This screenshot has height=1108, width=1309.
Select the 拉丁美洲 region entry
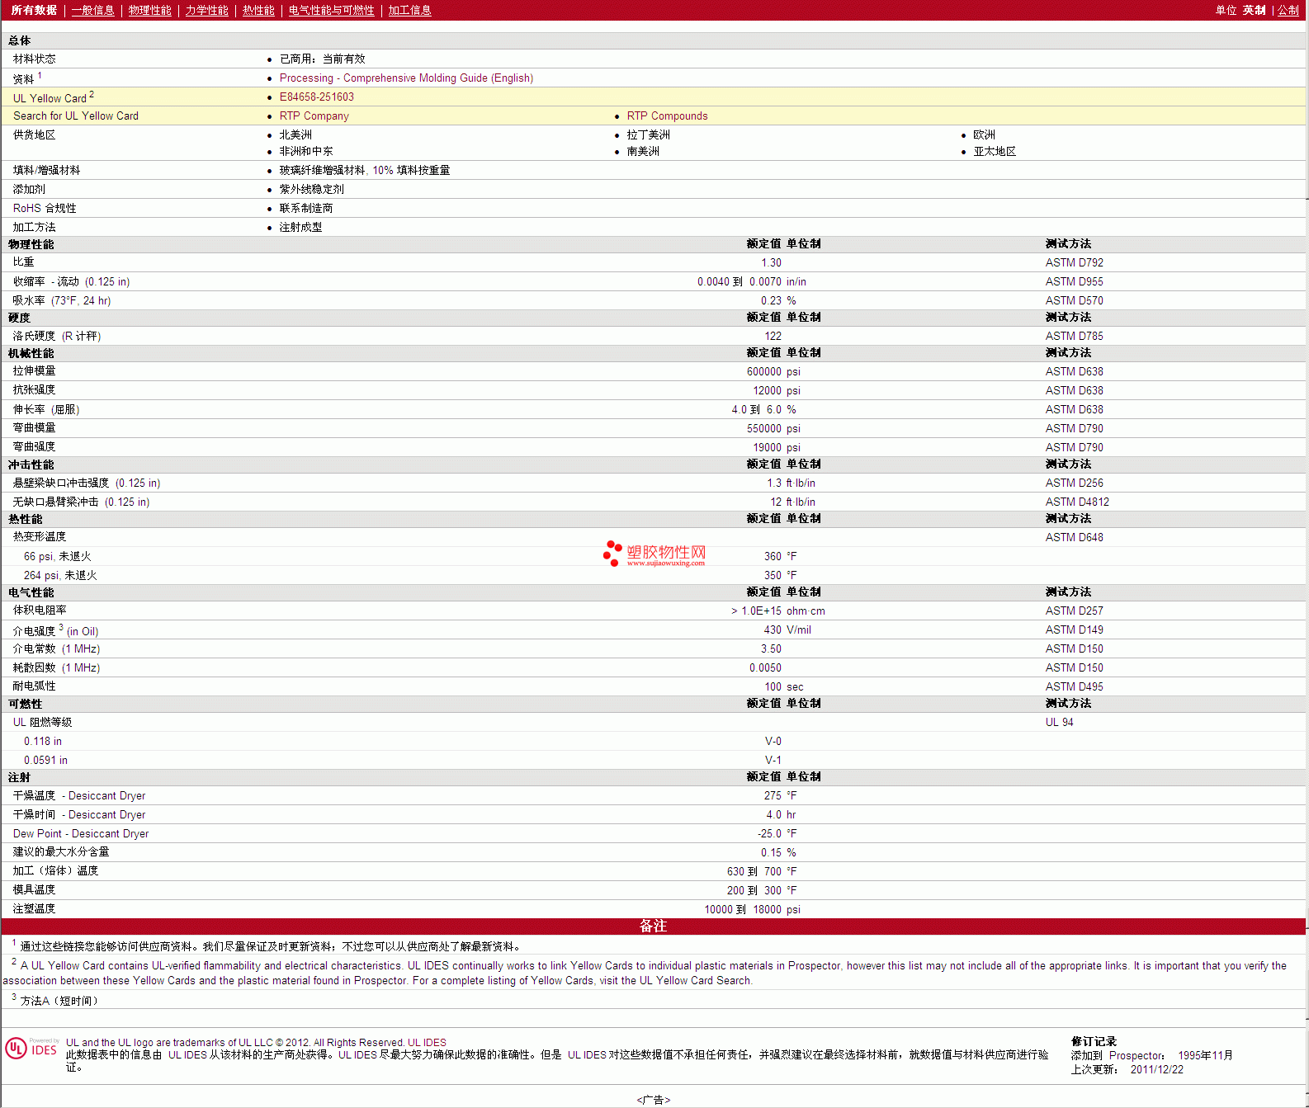tap(648, 134)
